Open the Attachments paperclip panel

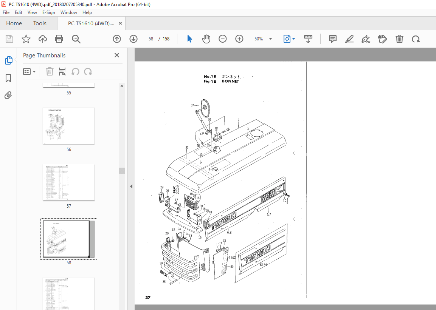click(8, 95)
